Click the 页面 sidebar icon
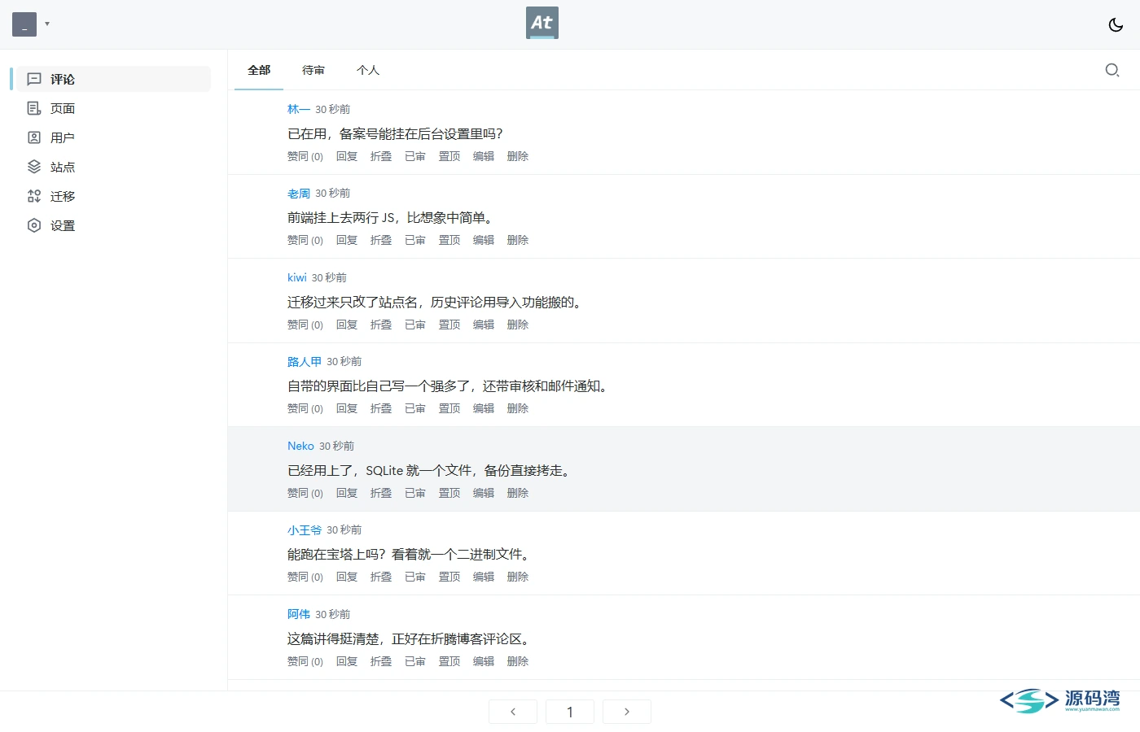This screenshot has height=732, width=1140. click(x=34, y=108)
